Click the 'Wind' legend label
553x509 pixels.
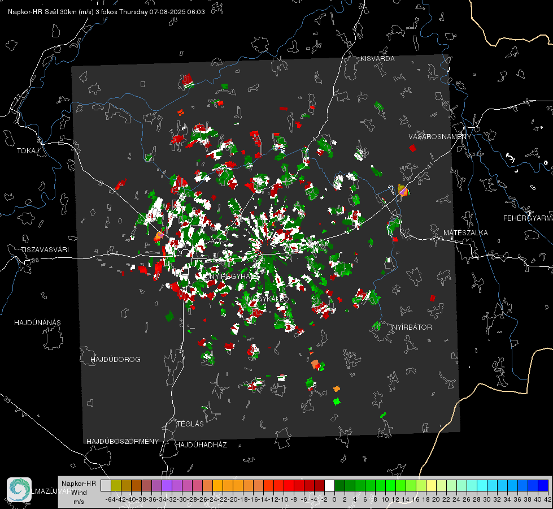[79, 493]
